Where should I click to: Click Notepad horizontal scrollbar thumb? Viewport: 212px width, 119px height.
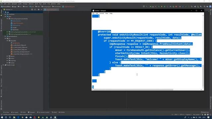click(x=133, y=90)
